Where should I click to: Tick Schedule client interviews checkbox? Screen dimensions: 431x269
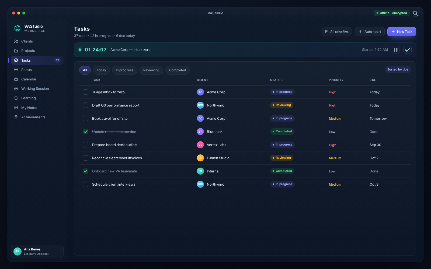[x=86, y=184]
